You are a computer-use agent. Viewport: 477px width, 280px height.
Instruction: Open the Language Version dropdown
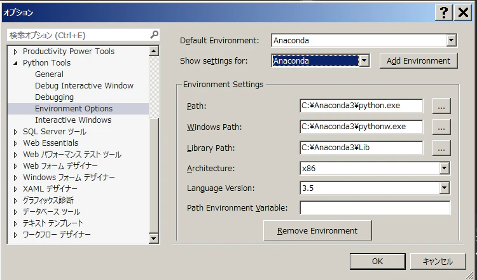pyautogui.click(x=444, y=188)
